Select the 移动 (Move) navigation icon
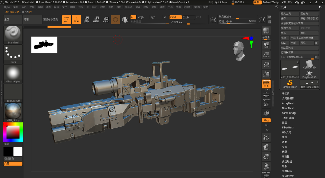This screenshot has height=178, width=325. pyautogui.click(x=266, y=147)
